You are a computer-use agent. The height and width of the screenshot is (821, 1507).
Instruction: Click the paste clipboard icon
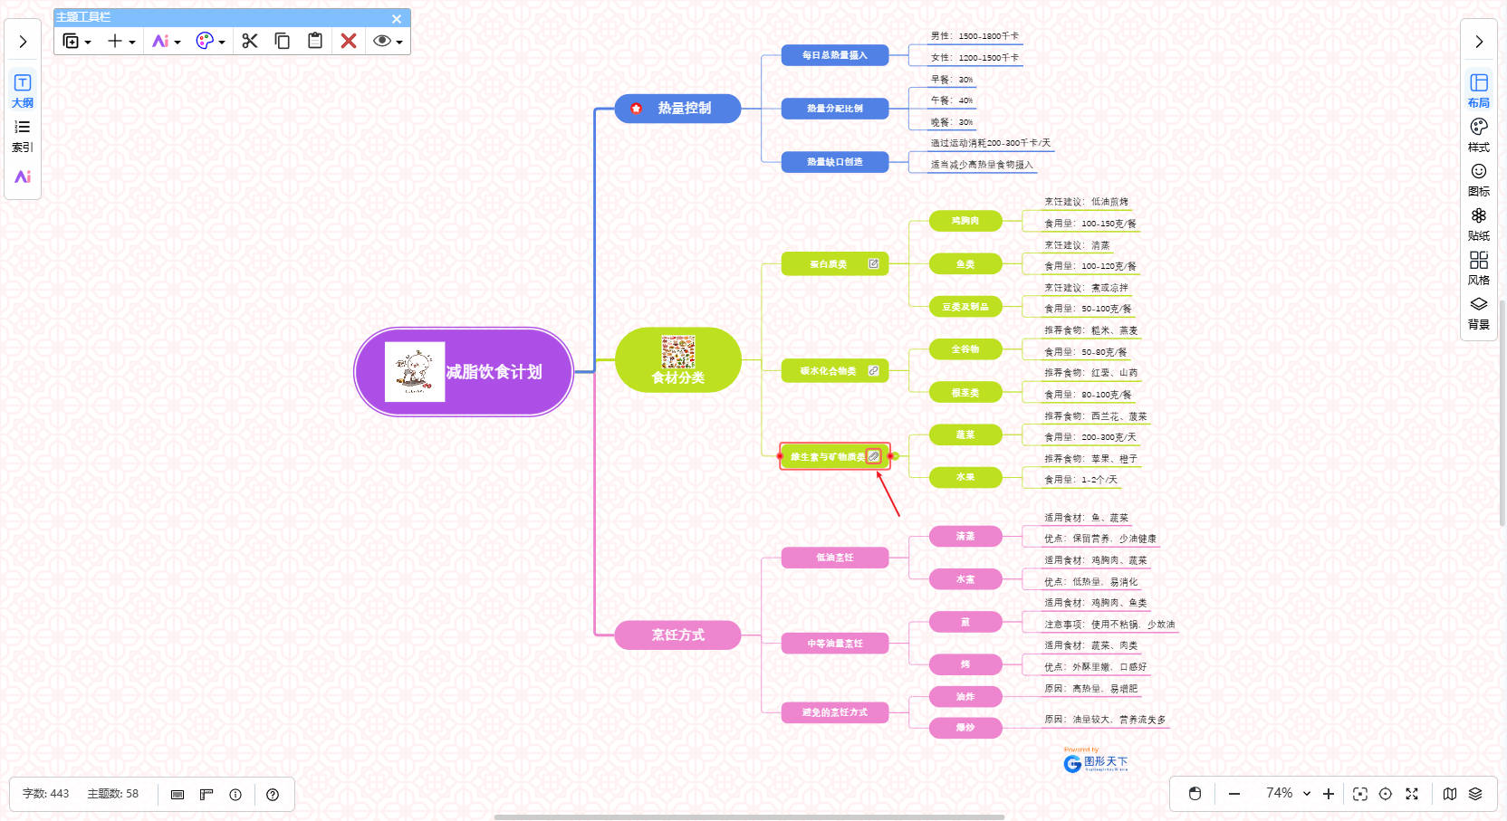pyautogui.click(x=315, y=41)
